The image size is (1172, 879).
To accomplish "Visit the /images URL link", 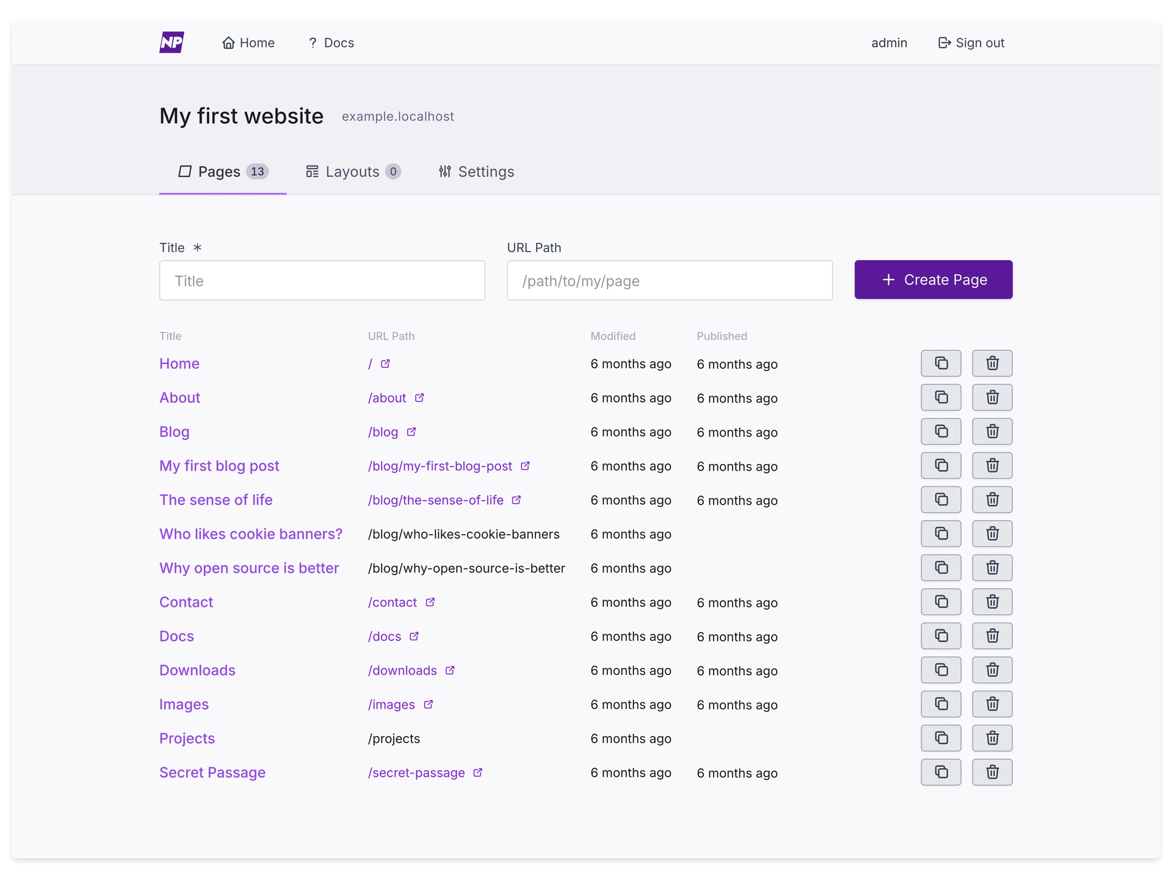I will [391, 704].
